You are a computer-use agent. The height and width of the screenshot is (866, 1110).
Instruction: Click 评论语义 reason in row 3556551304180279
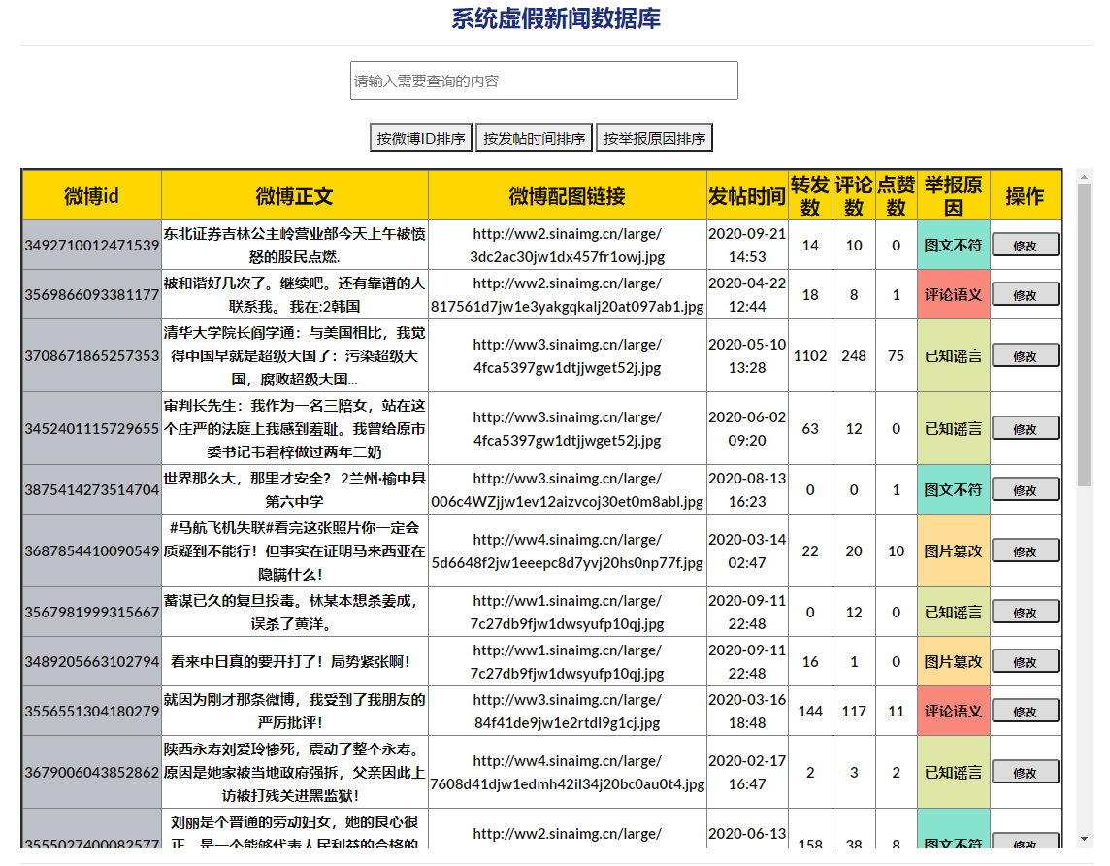pyautogui.click(x=954, y=711)
